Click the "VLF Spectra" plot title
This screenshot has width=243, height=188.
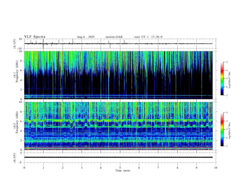pyautogui.click(x=35, y=37)
